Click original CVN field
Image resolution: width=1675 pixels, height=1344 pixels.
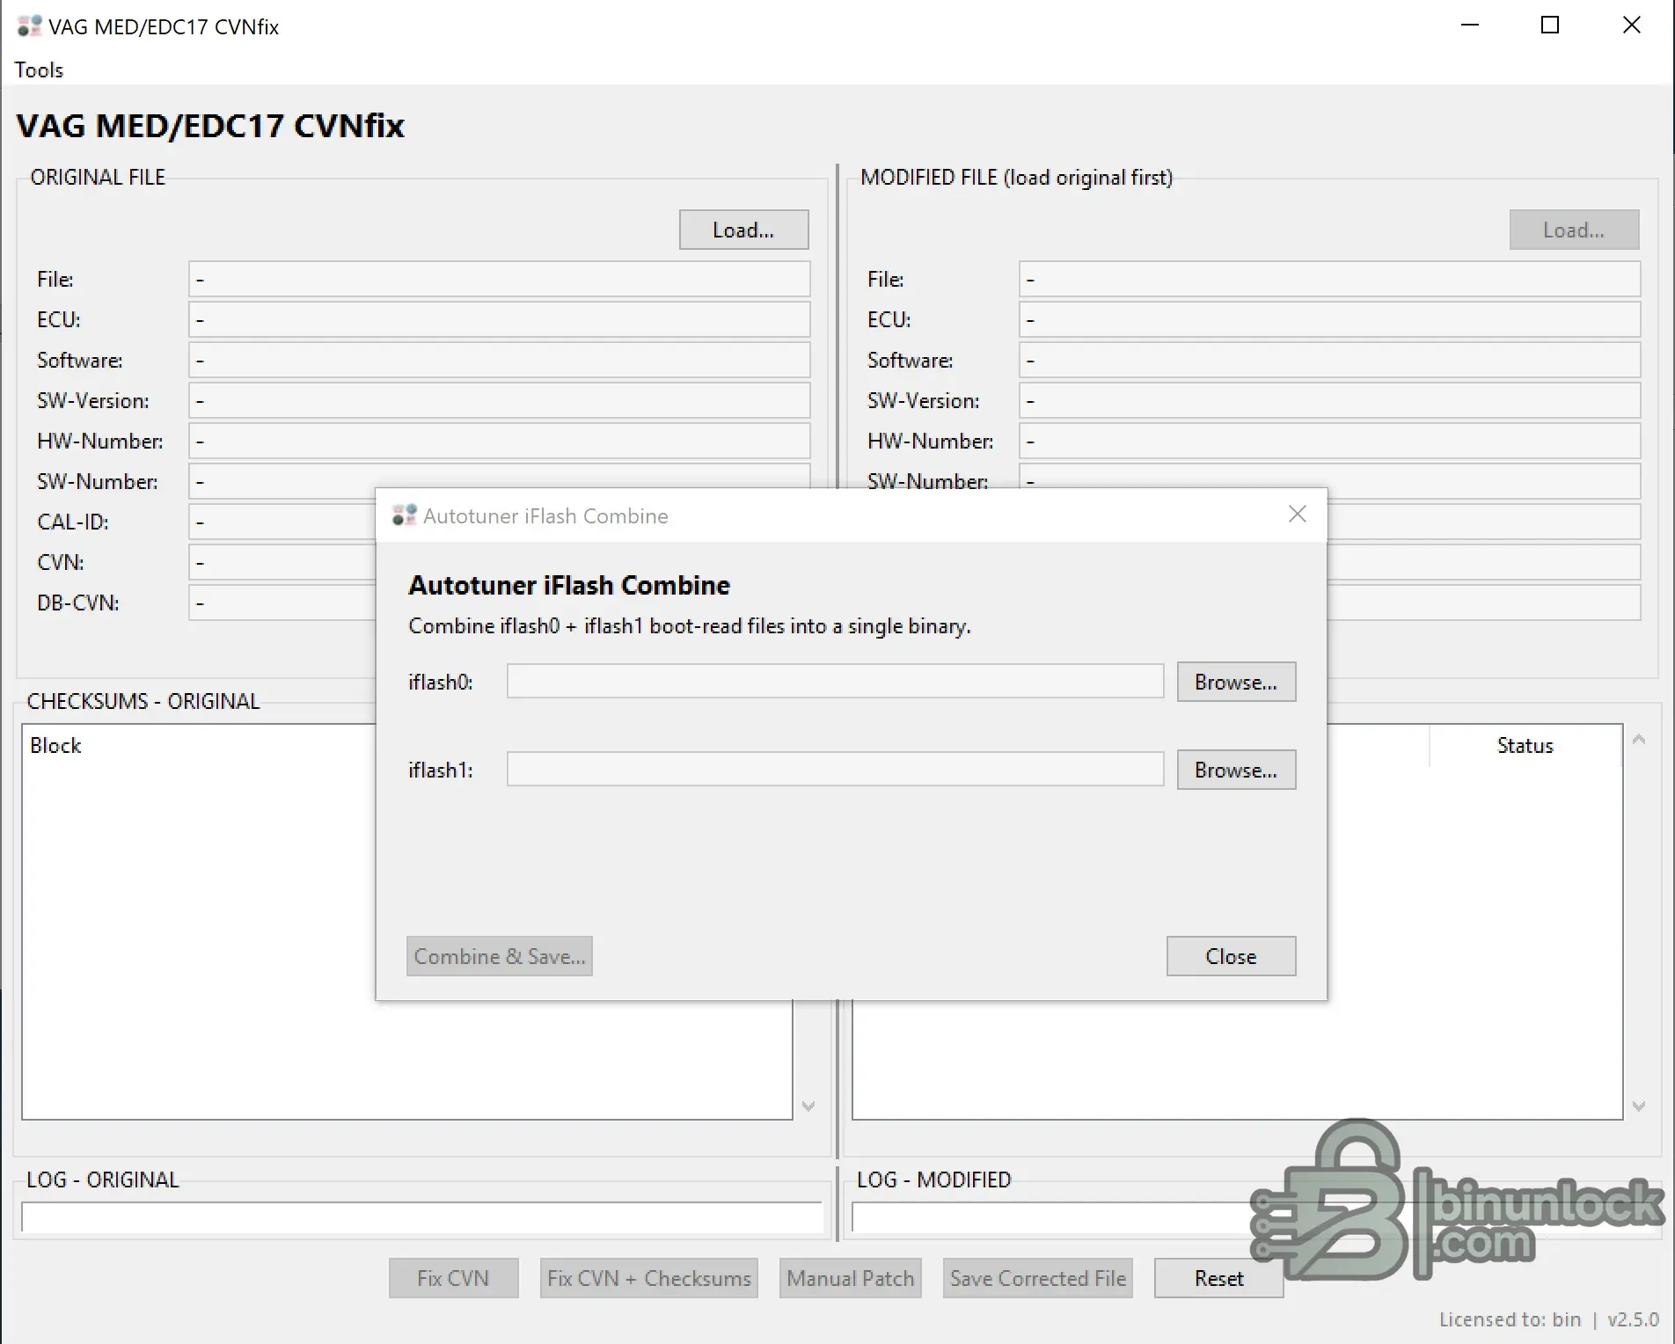click(282, 562)
